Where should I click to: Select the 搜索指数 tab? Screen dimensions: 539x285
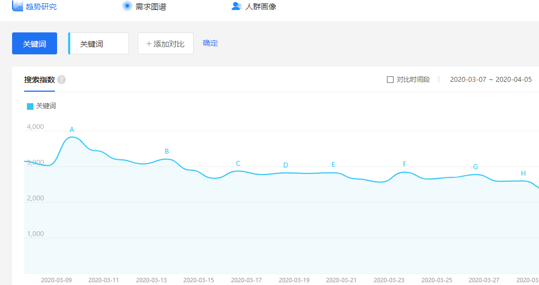pos(39,80)
